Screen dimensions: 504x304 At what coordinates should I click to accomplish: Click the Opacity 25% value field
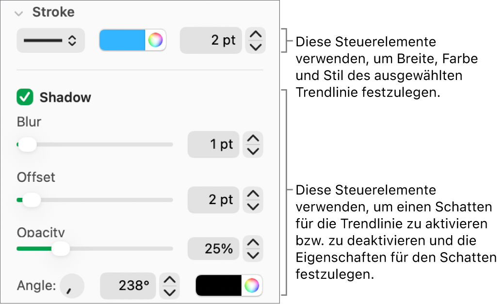tap(213, 249)
